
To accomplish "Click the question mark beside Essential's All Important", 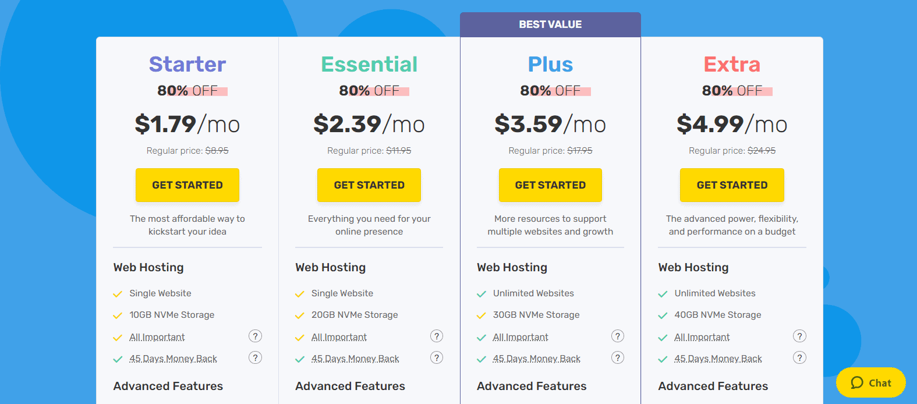I will click(437, 336).
